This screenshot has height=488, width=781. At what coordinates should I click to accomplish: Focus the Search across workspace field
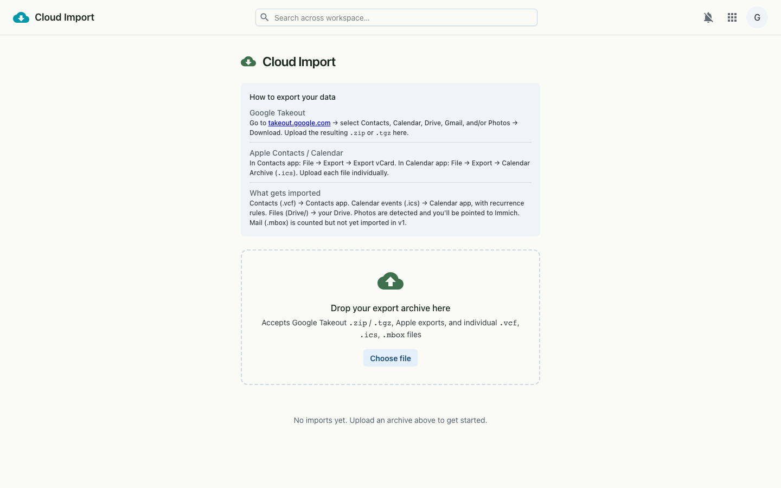[x=396, y=17]
